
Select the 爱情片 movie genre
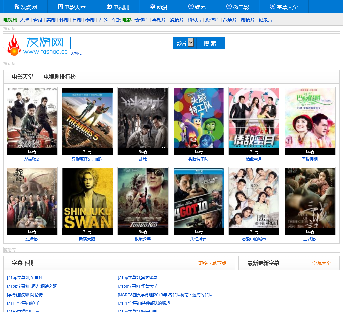(x=177, y=20)
